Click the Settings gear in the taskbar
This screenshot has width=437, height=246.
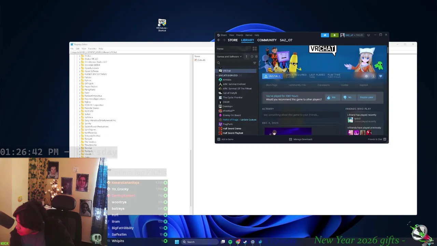[x=253, y=242]
